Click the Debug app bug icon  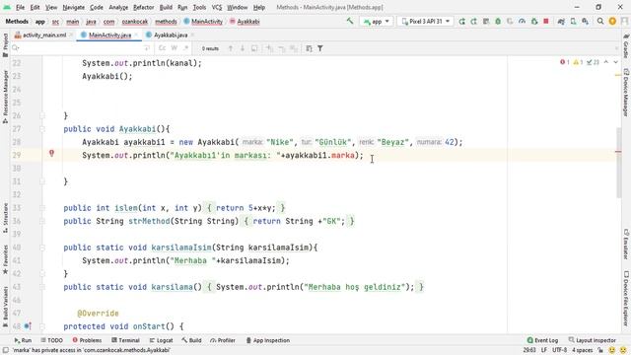(x=498, y=22)
